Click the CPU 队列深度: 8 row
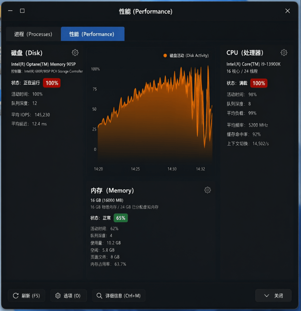The height and width of the screenshot is (311, 301). coord(239,104)
